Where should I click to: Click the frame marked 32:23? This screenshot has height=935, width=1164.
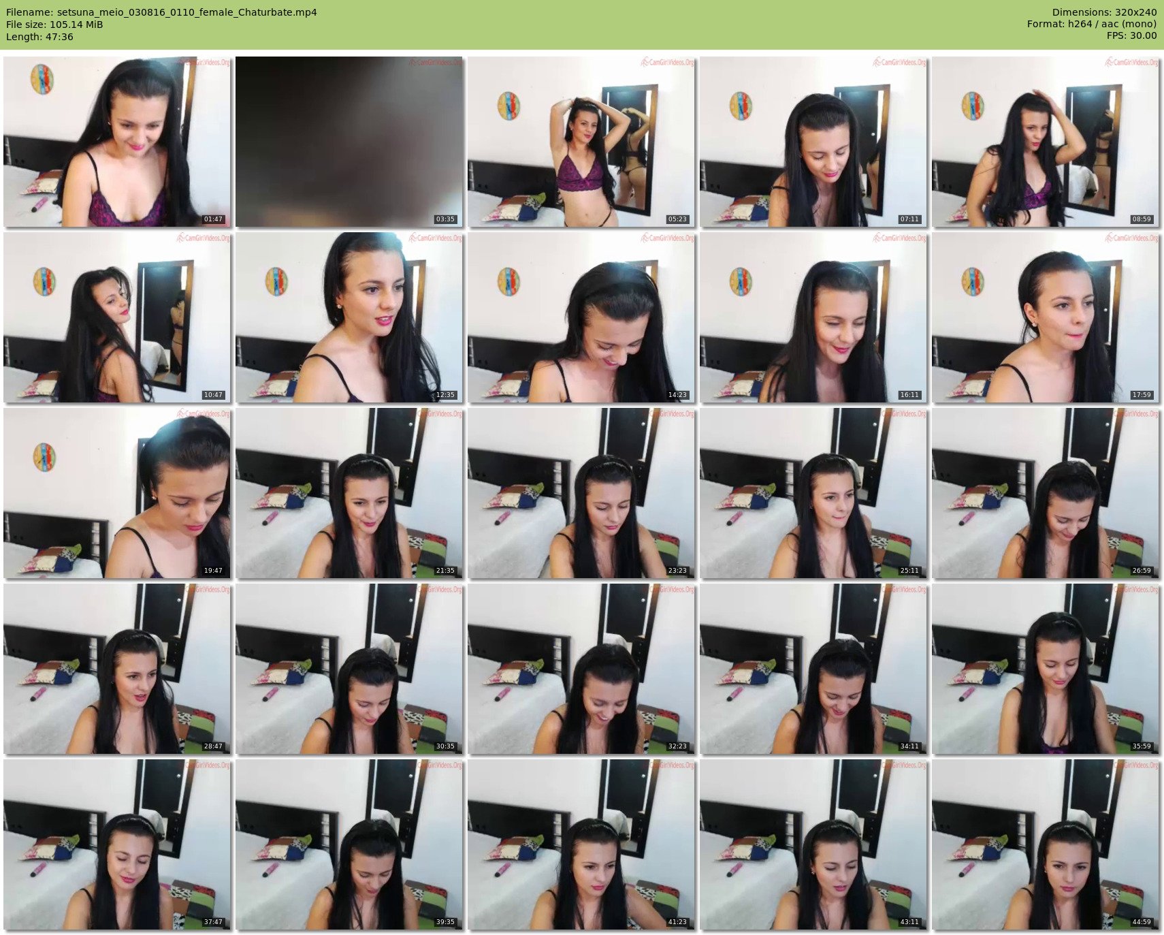pyautogui.click(x=581, y=669)
